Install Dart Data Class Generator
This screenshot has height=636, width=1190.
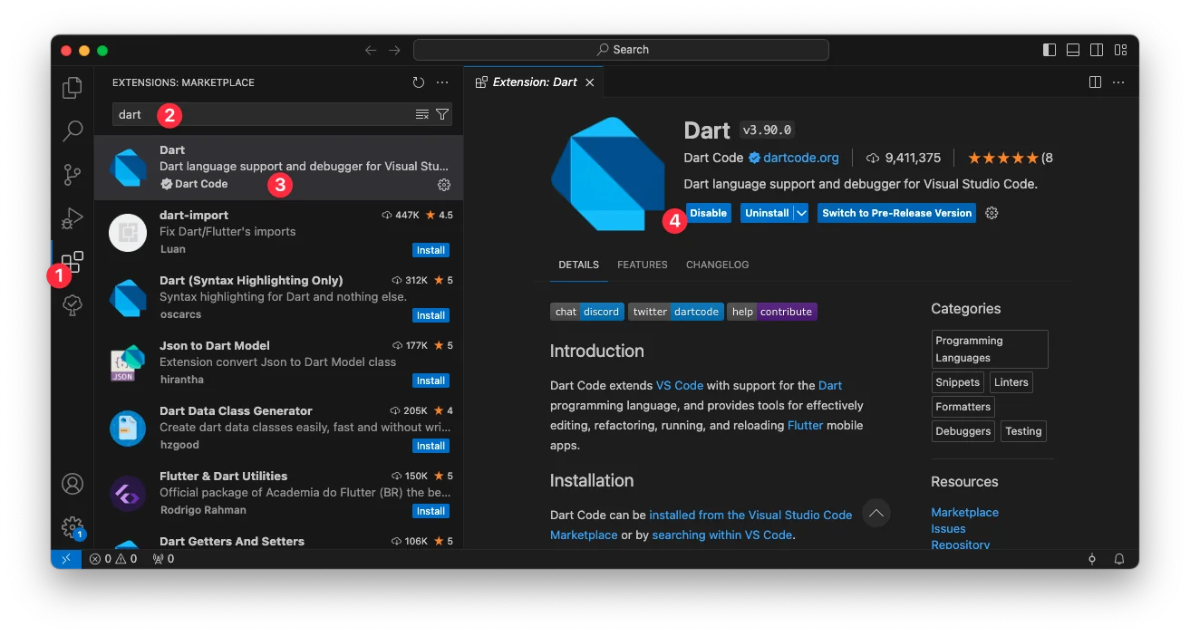pos(431,446)
